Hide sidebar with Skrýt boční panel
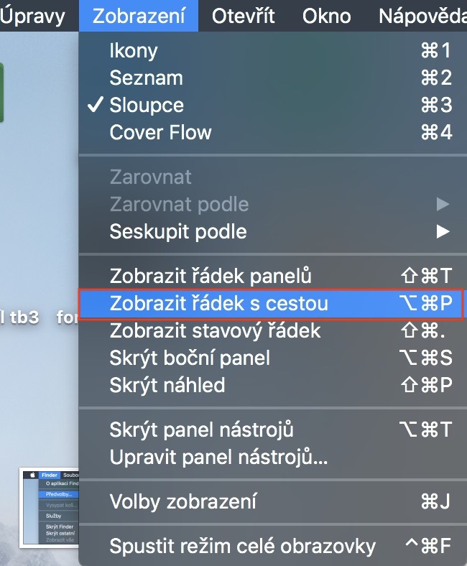 pyautogui.click(x=190, y=358)
